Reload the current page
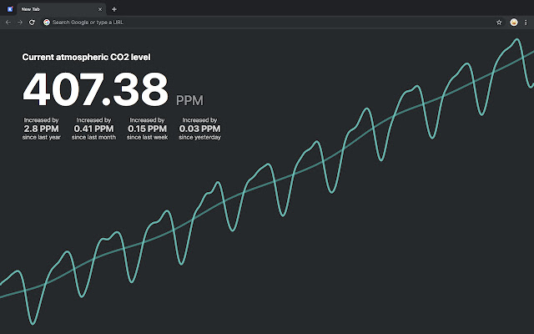Image resolution: width=534 pixels, height=334 pixels. (x=32, y=22)
